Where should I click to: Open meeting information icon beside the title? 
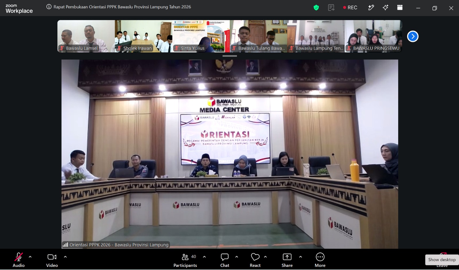(x=49, y=7)
